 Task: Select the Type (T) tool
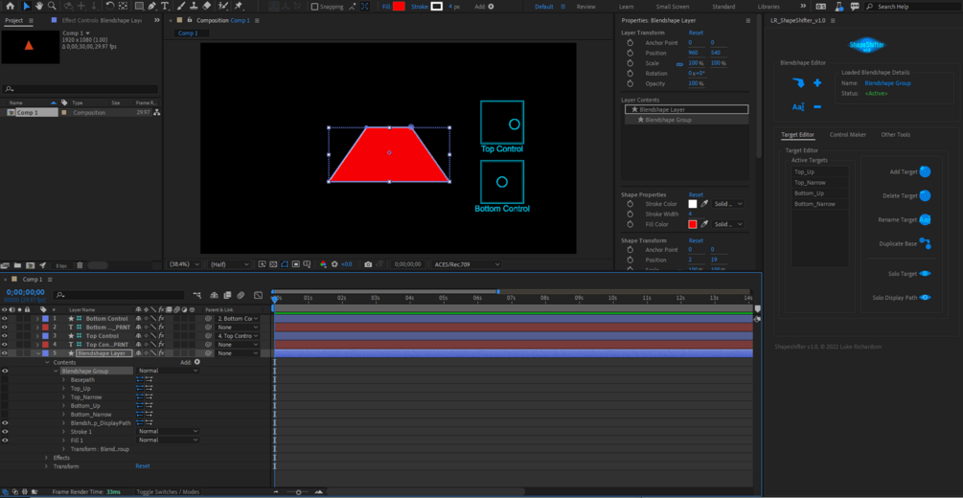[x=165, y=6]
